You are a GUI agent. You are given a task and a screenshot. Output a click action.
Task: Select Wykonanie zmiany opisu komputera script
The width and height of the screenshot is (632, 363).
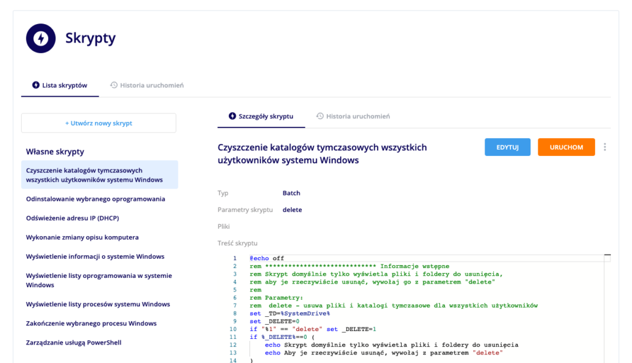pos(82,237)
